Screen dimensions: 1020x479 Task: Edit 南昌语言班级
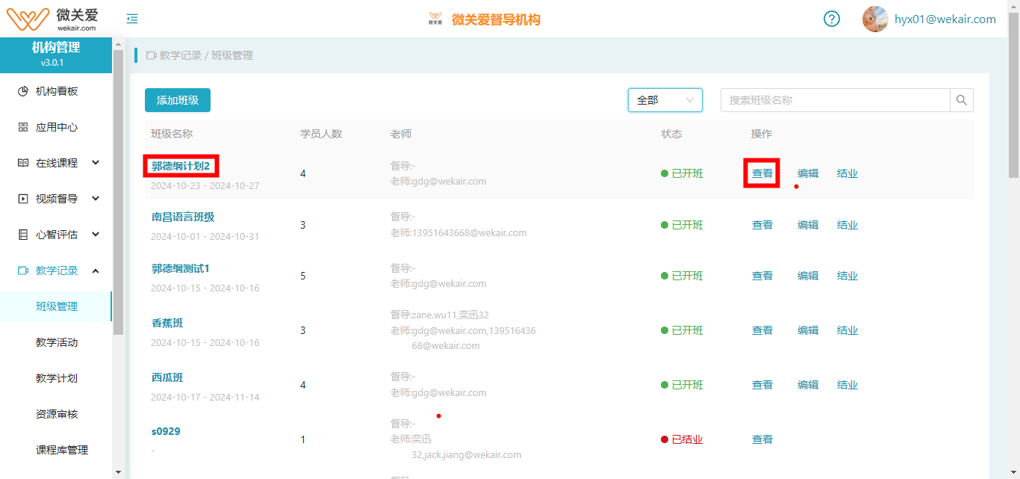808,225
